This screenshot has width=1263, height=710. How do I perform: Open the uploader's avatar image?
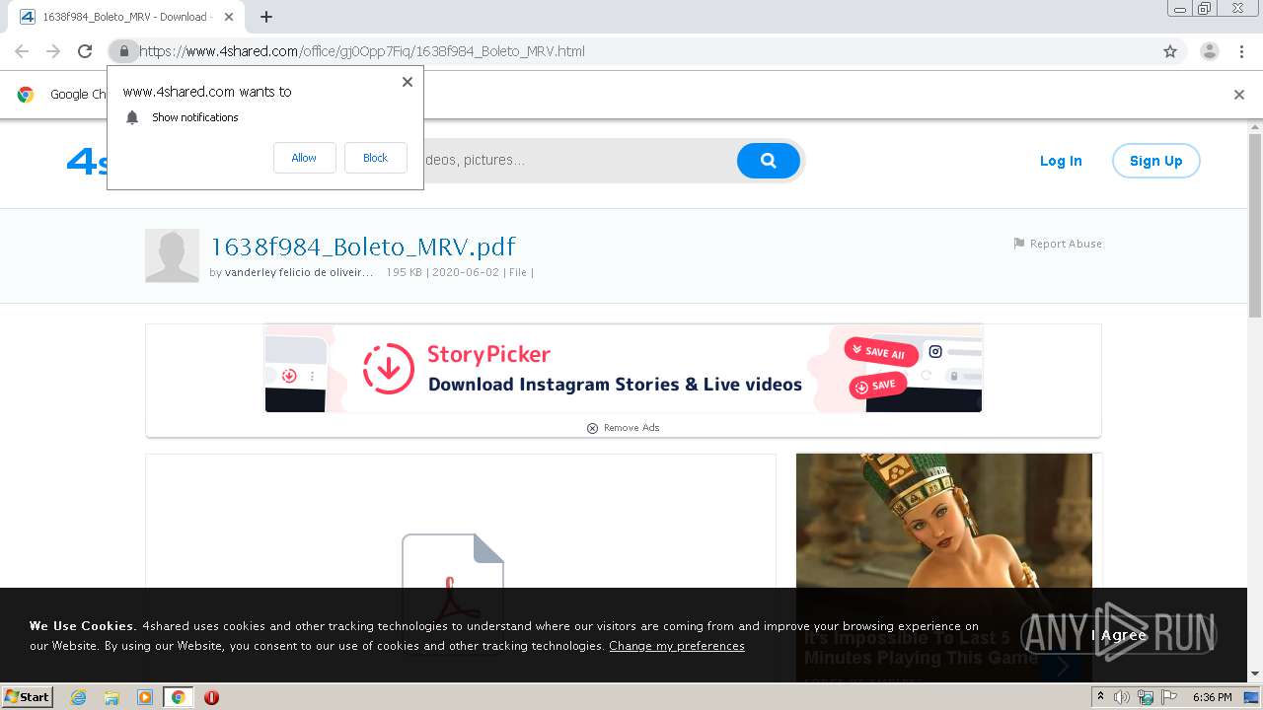coord(172,255)
